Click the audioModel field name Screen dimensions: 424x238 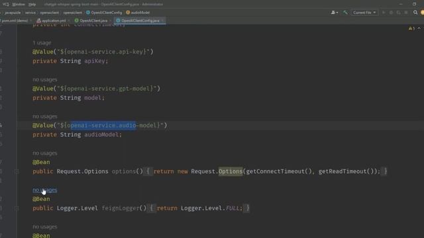[x=101, y=135]
